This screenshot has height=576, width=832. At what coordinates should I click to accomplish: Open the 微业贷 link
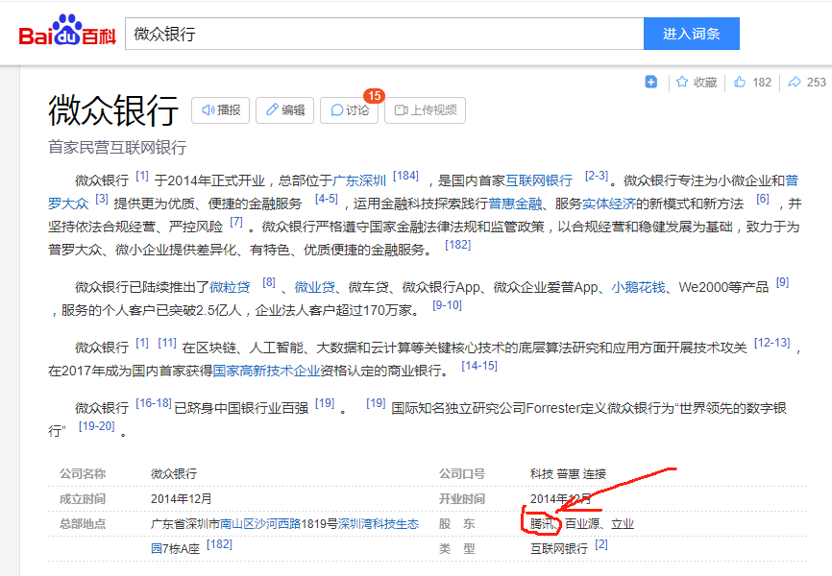coord(315,287)
